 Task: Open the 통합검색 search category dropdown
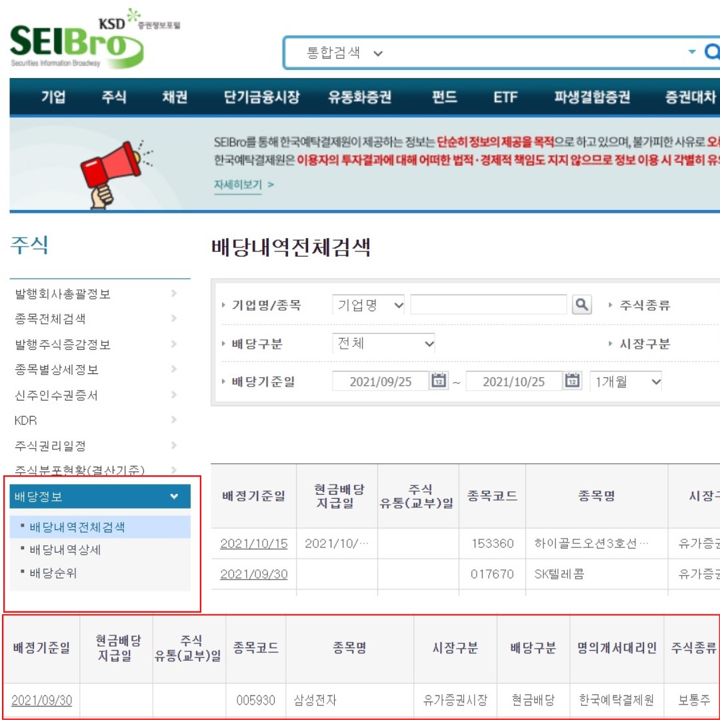pos(345,53)
